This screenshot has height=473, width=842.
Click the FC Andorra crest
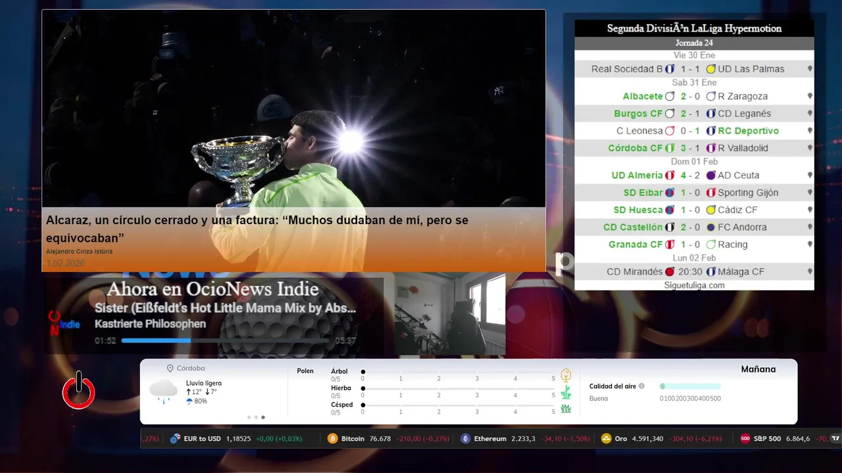[710, 227]
